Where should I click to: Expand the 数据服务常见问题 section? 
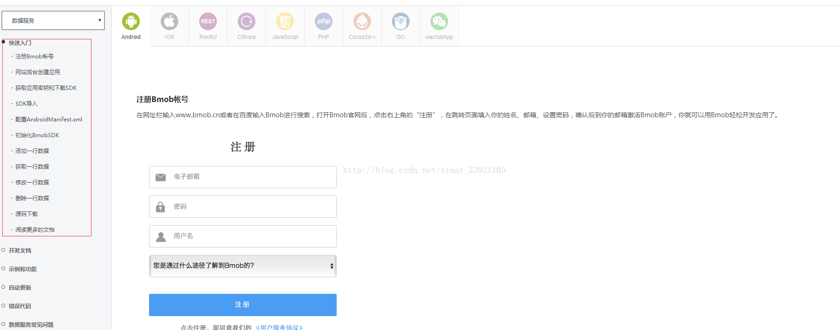(31, 324)
